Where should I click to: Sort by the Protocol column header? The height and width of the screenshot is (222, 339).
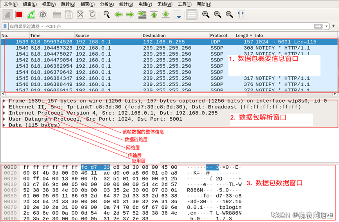222,35
